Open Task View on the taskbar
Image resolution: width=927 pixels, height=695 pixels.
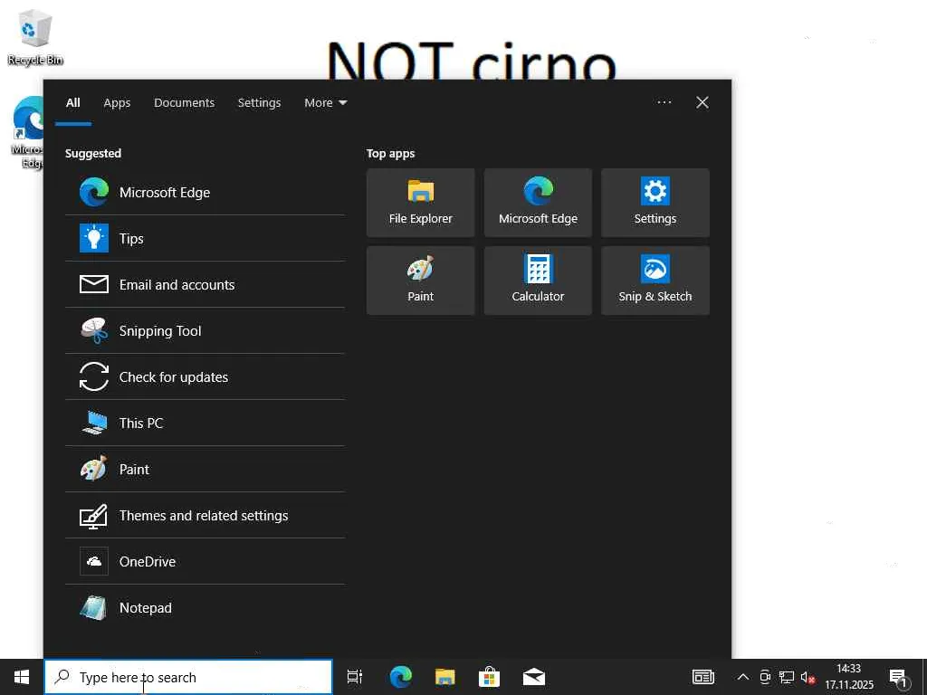355,677
